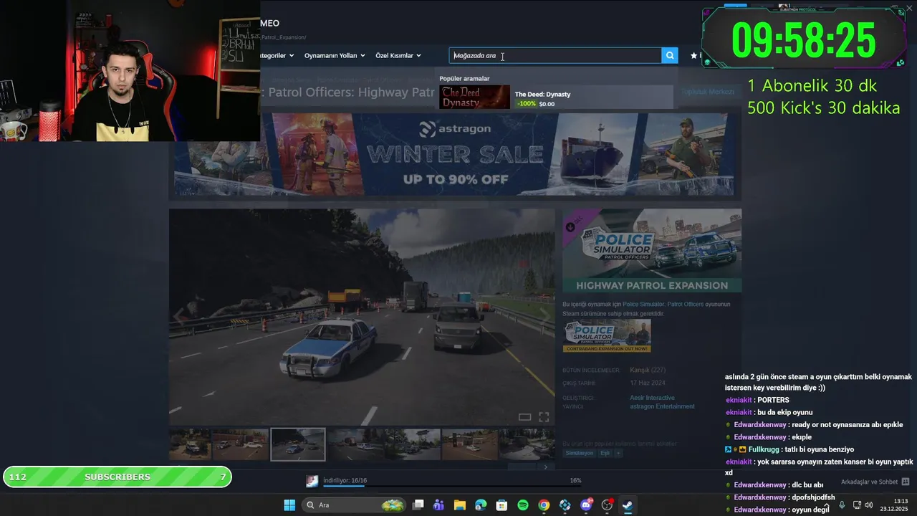
Task: Click the chat message 'PORTERS' by ekniakit
Action: click(x=773, y=400)
